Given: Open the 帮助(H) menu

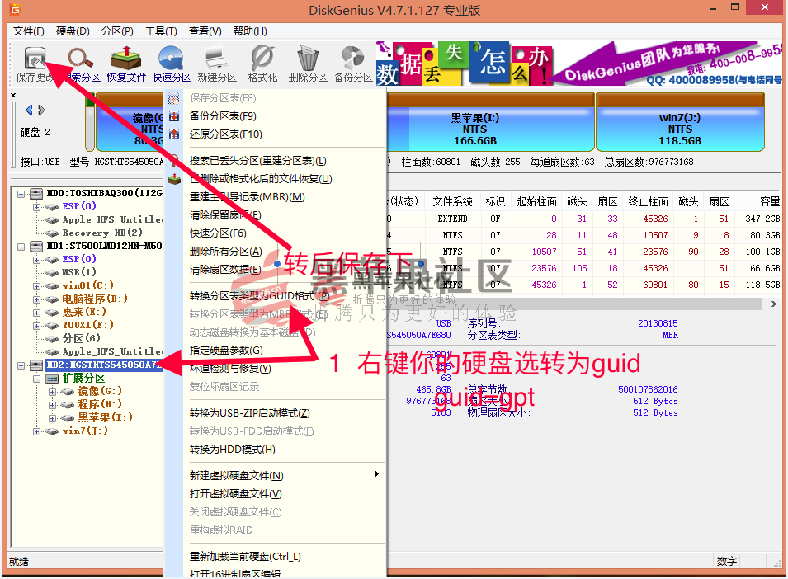Looking at the screenshot, I should click(x=250, y=31).
